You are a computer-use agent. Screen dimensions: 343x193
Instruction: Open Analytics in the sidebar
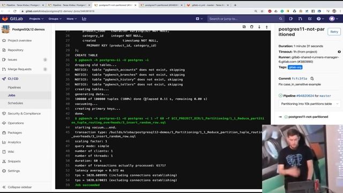(x=14, y=142)
